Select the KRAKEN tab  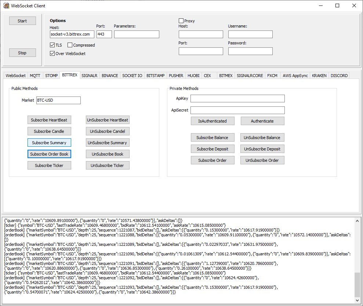coord(319,76)
